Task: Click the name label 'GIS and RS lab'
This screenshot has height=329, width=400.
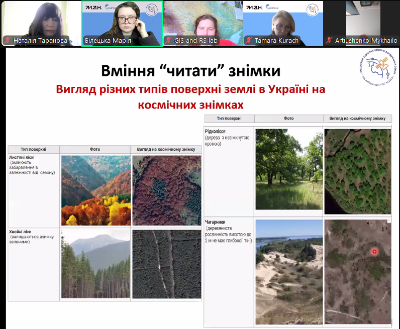Action: pyautogui.click(x=195, y=40)
